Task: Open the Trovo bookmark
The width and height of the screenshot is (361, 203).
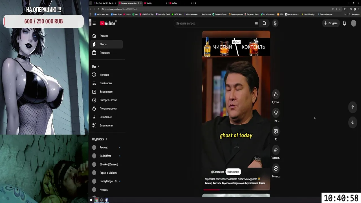Action: [x=135, y=14]
